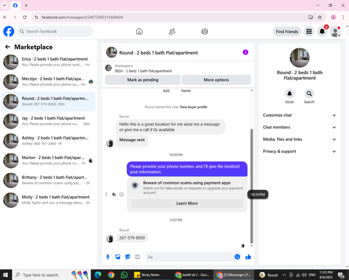Click the 267-579-8950 message bubble

coord(132,238)
